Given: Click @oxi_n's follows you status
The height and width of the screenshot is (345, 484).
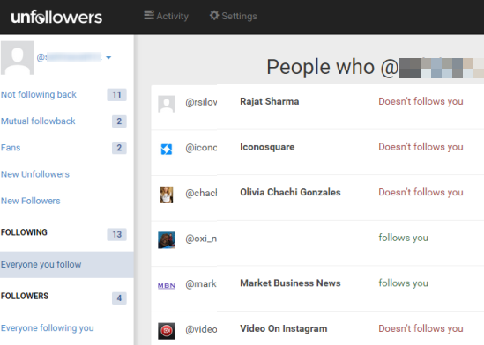Looking at the screenshot, I should click(x=403, y=238).
